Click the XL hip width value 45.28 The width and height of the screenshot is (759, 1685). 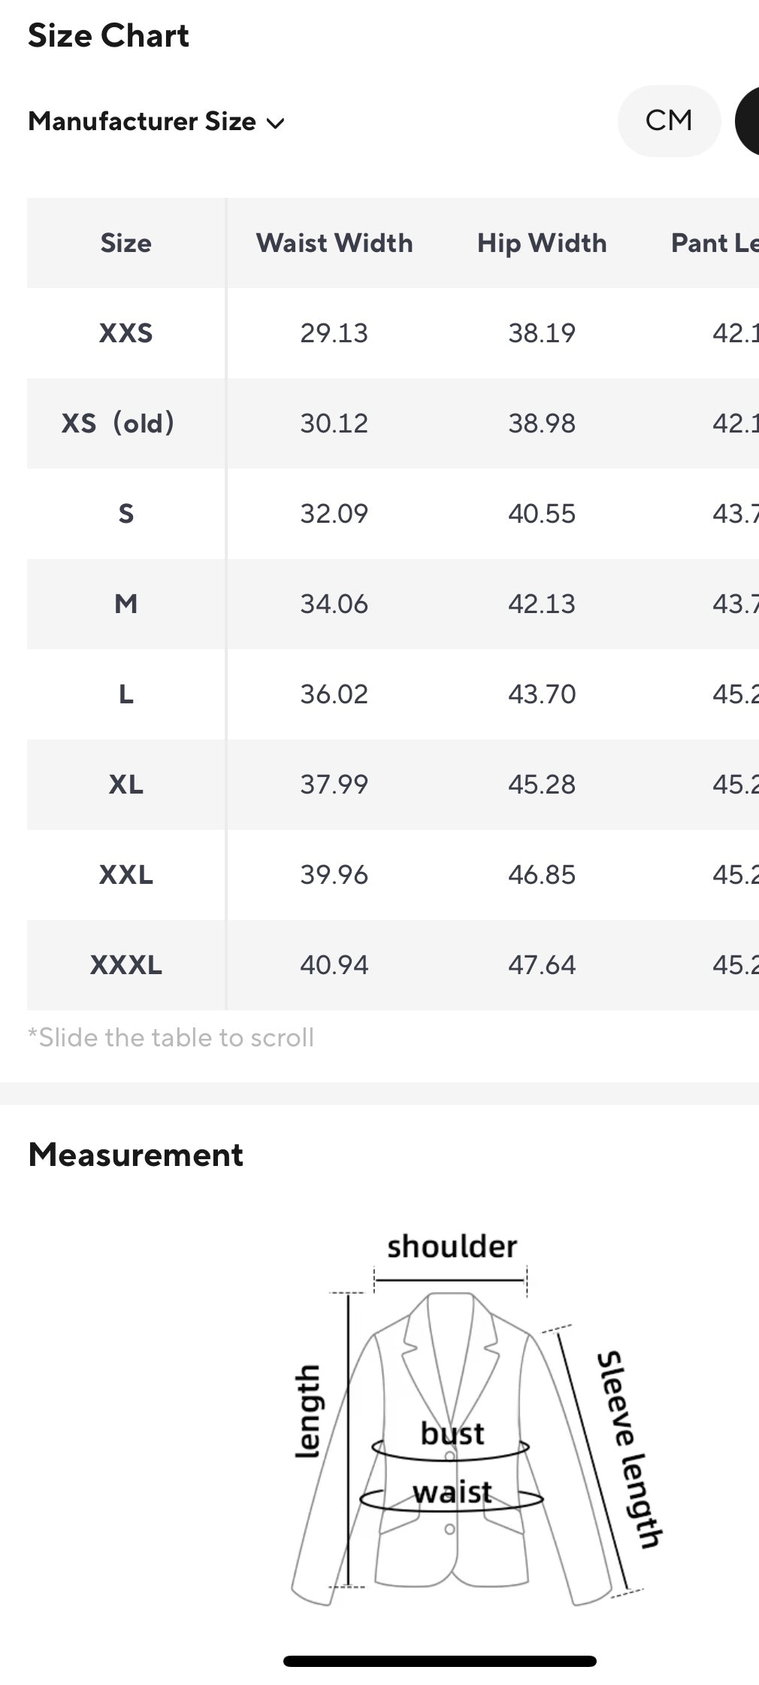tap(542, 784)
